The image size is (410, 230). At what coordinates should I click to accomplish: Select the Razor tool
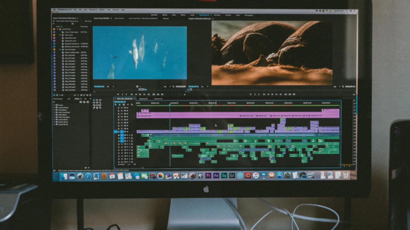(94, 105)
